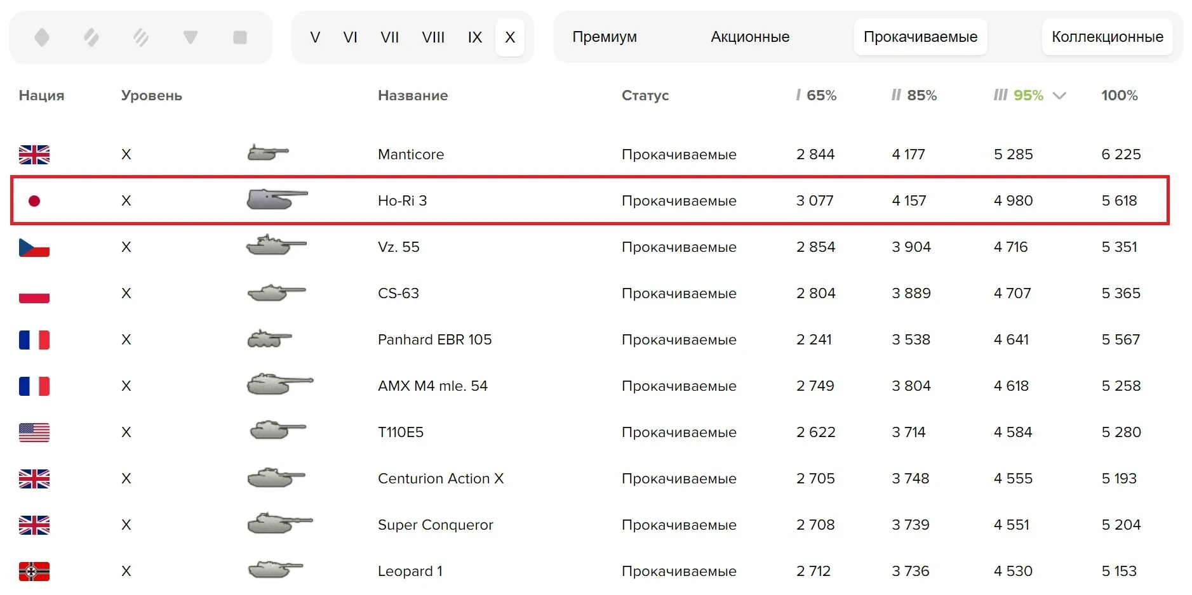Filter by SPG square class icon
Screen dimensions: 1192x595
240,37
